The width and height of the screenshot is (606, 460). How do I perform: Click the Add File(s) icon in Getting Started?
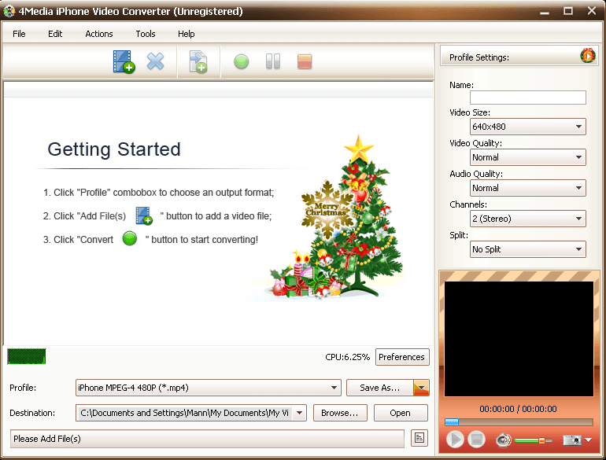point(144,215)
